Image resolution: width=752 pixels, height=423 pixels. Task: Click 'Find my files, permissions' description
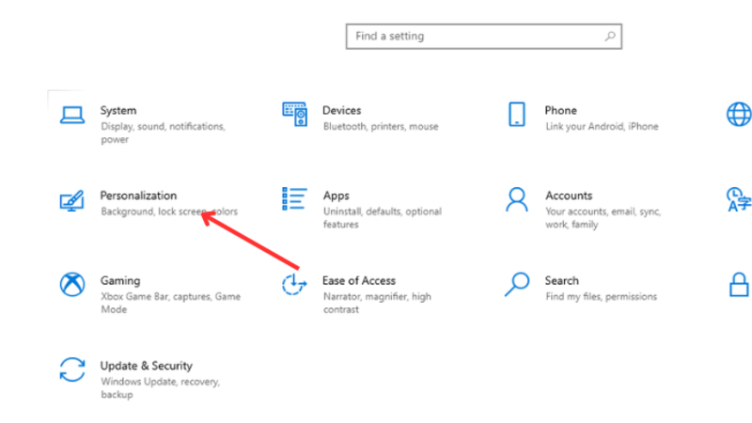[x=602, y=297]
